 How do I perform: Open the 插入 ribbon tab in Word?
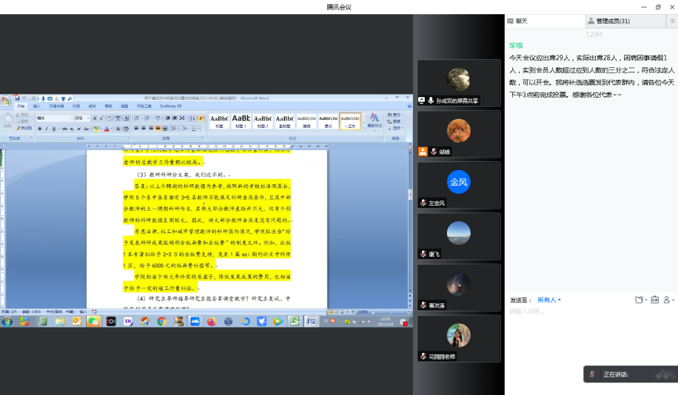click(36, 107)
